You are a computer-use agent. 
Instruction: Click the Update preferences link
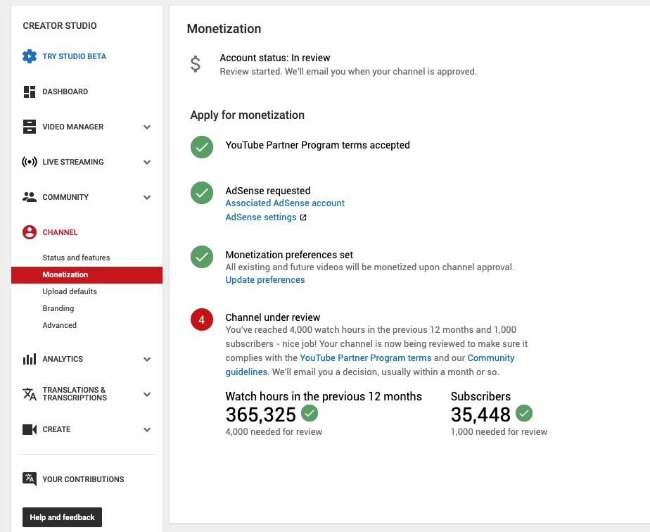click(265, 280)
